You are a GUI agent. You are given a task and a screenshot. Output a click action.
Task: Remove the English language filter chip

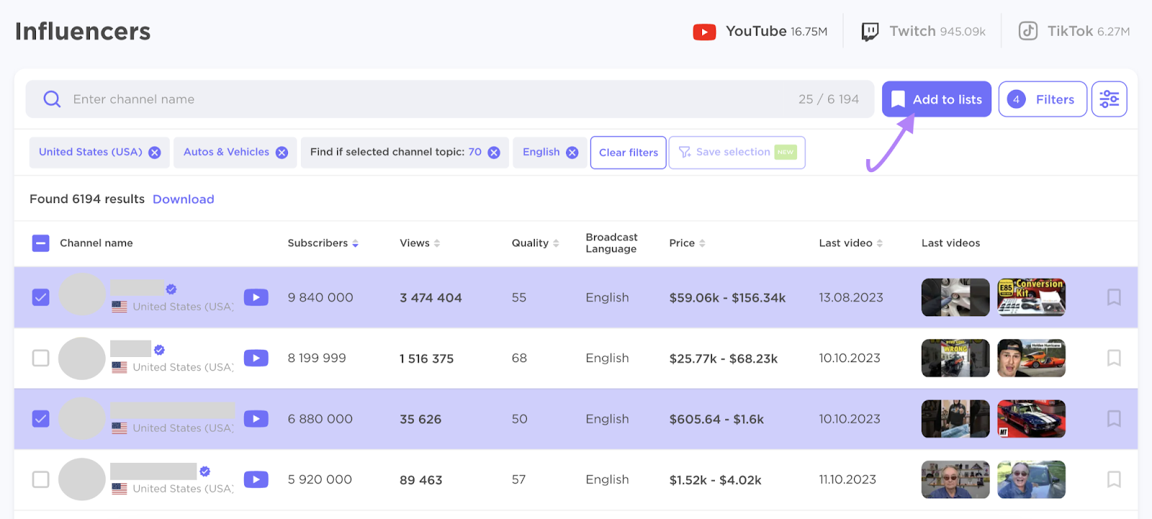(x=572, y=153)
